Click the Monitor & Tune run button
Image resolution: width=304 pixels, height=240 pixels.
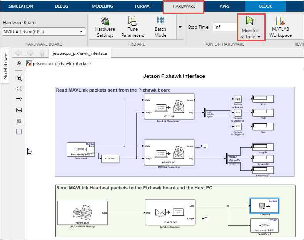click(x=250, y=20)
